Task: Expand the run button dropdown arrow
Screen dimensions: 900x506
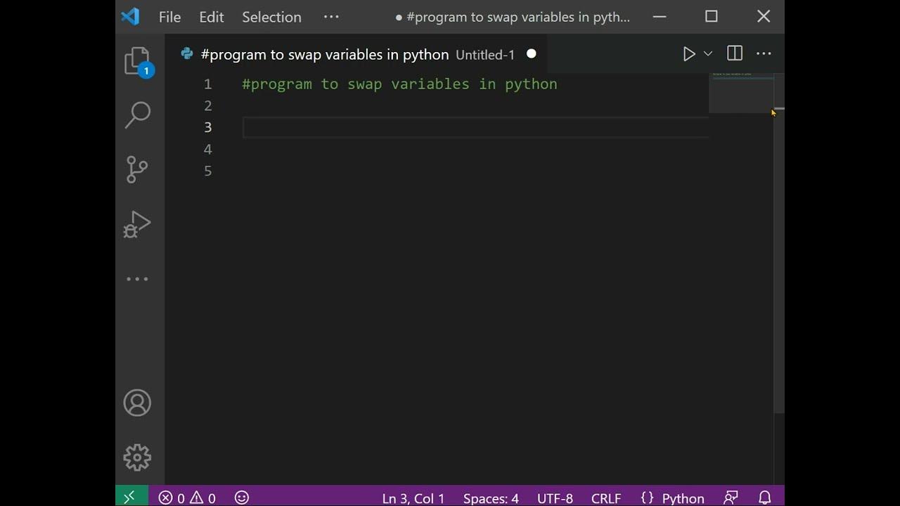Action: pyautogui.click(x=708, y=54)
